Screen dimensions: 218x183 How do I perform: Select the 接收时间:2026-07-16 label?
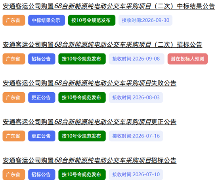pos(136,136)
